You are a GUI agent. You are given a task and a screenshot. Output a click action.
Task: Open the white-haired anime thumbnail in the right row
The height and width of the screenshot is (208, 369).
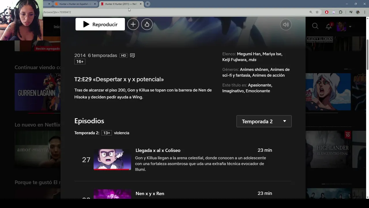(328, 92)
